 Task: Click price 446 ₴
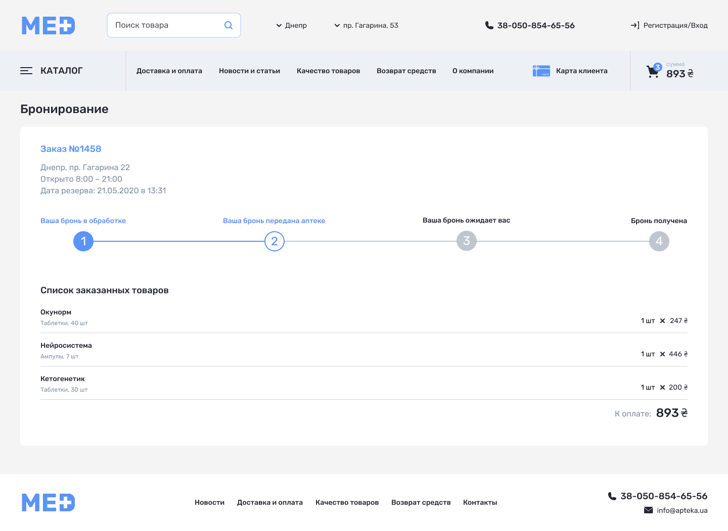tap(678, 354)
